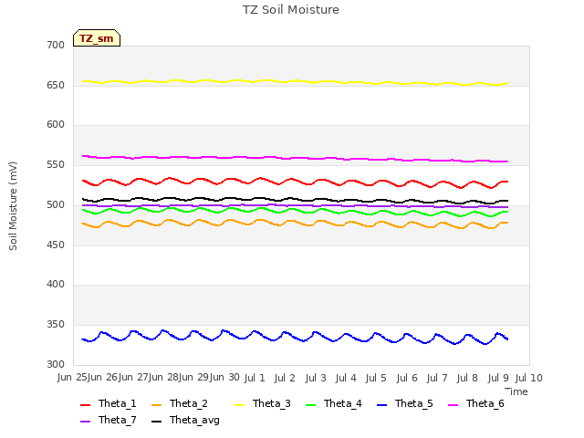
Task: Click the 600 y-axis tick label
Action: [x=56, y=125]
